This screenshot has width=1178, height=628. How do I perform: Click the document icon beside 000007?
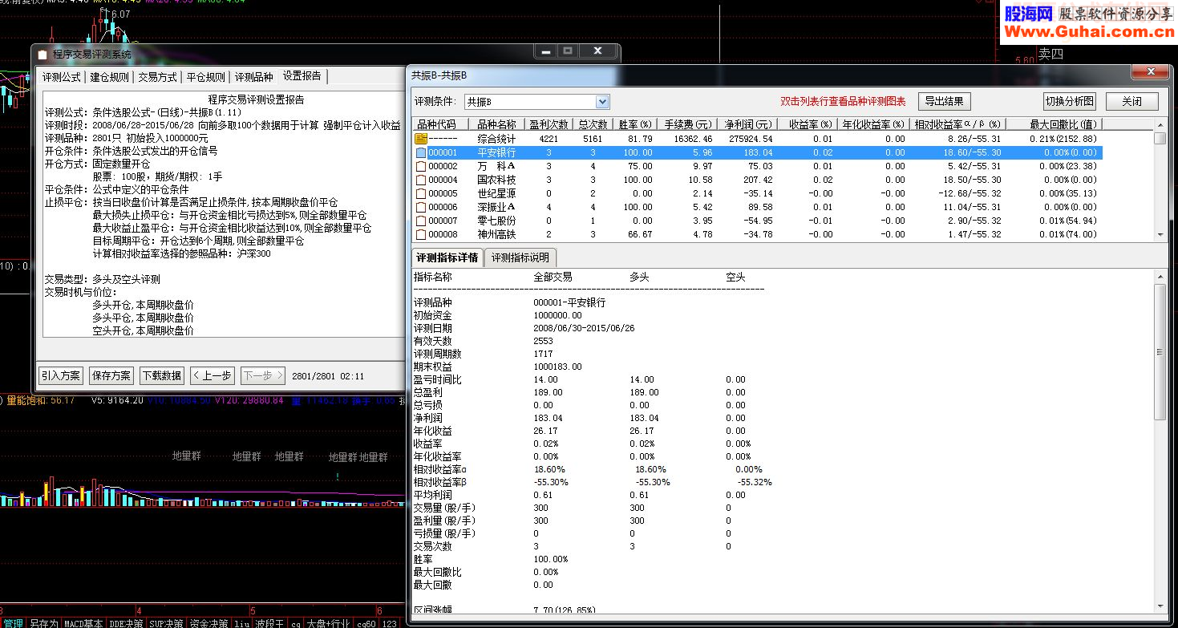click(421, 221)
